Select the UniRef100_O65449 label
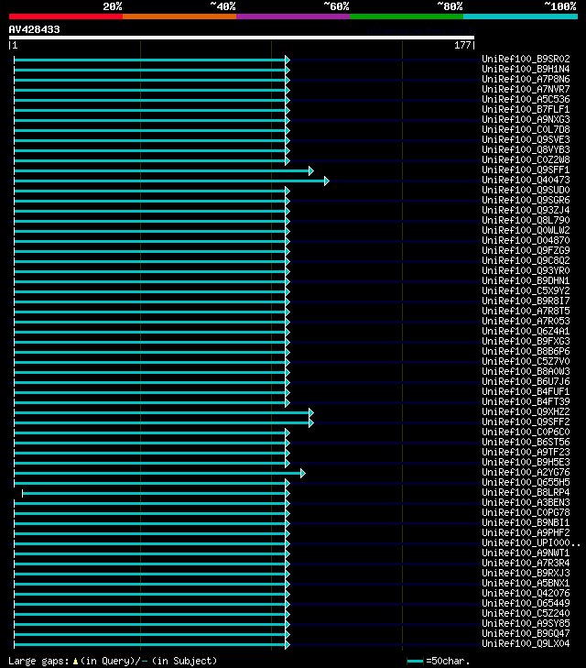 tap(526, 603)
